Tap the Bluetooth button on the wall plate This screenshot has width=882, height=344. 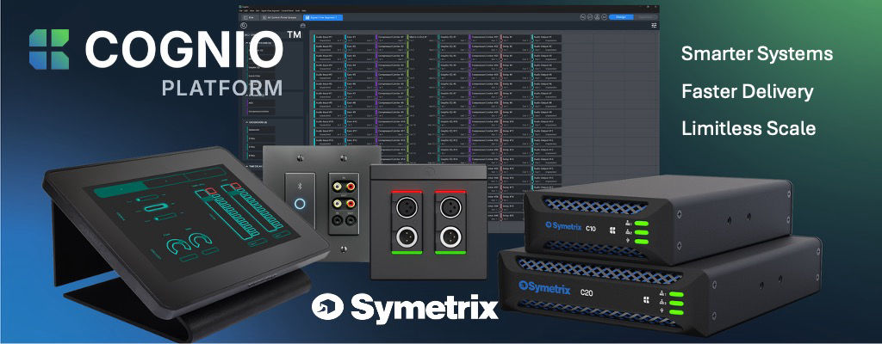tap(300, 202)
